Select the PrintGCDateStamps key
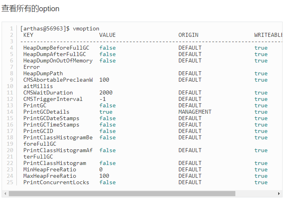The image size is (287, 203). [51, 118]
